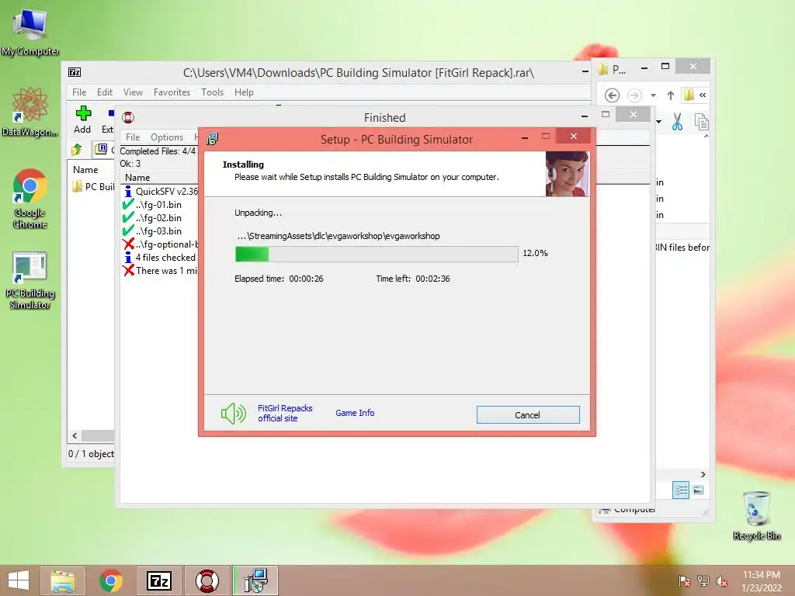Viewport: 795px width, 596px height.
Task: Select QuickSFV v2.36 info row
Action: [x=160, y=191]
